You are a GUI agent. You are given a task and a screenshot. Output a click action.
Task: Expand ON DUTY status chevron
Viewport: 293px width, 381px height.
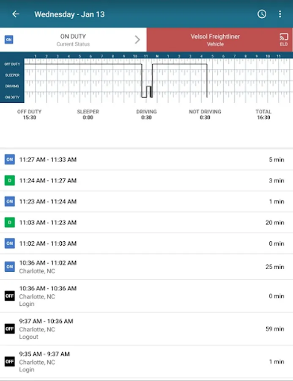137,40
